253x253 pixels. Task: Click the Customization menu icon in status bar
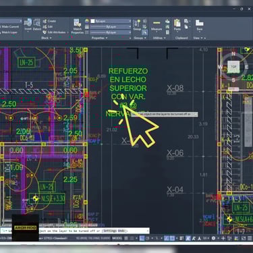point(250,238)
